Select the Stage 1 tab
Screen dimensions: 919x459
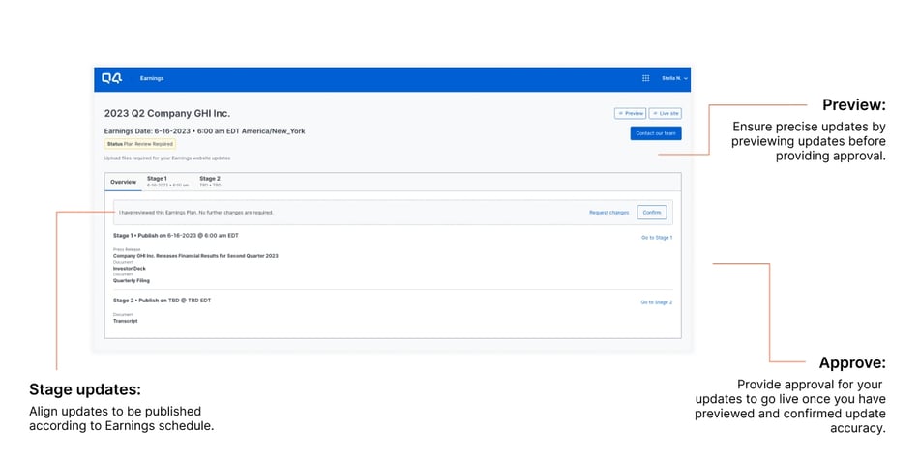(157, 179)
